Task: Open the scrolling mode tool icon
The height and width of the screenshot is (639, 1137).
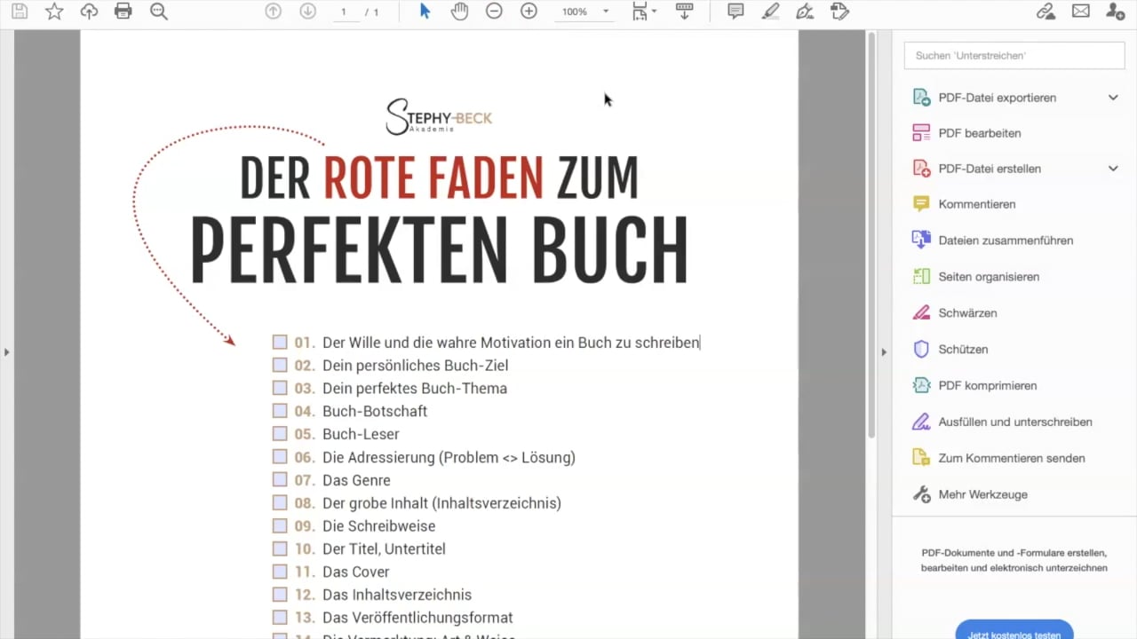Action: point(684,12)
